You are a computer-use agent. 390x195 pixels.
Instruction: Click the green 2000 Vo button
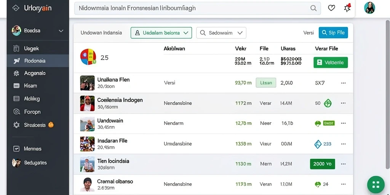[322, 164]
